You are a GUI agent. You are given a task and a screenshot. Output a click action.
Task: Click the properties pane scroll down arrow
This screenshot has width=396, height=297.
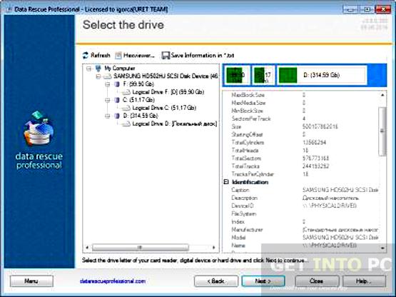(382, 248)
